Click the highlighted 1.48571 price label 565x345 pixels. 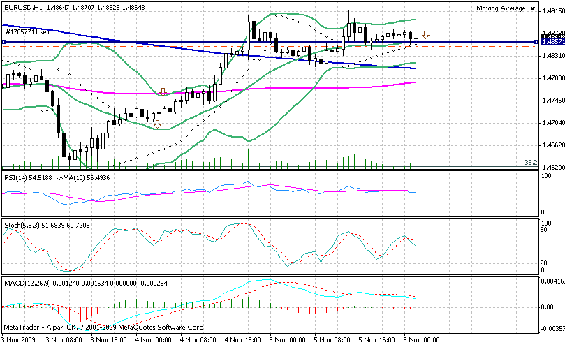point(553,42)
